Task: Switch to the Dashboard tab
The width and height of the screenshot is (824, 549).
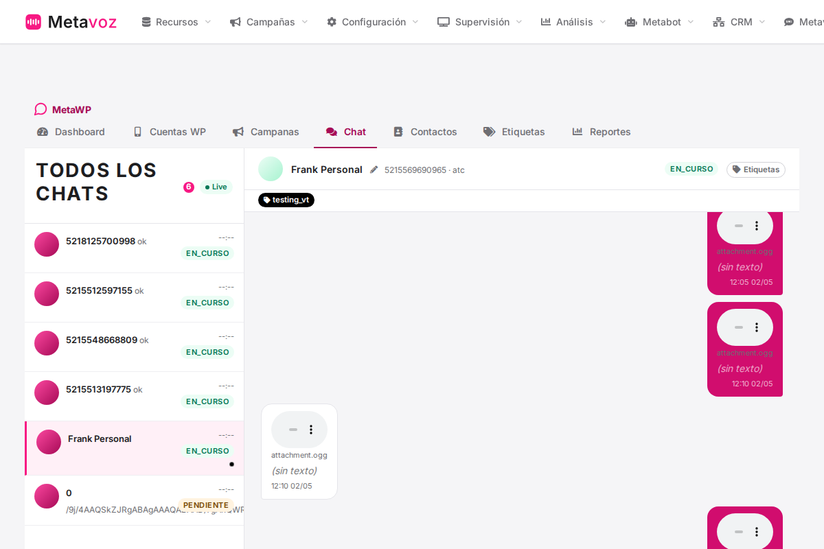Action: pos(71,132)
